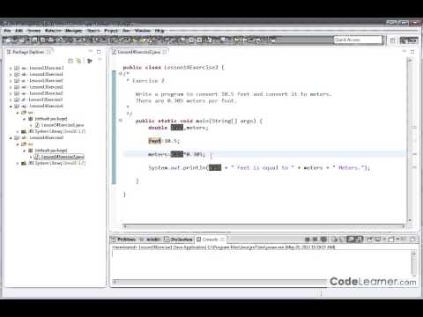Open the Package Explorer view menu arrow
This screenshot has height=317, width=423.
[x=100, y=60]
